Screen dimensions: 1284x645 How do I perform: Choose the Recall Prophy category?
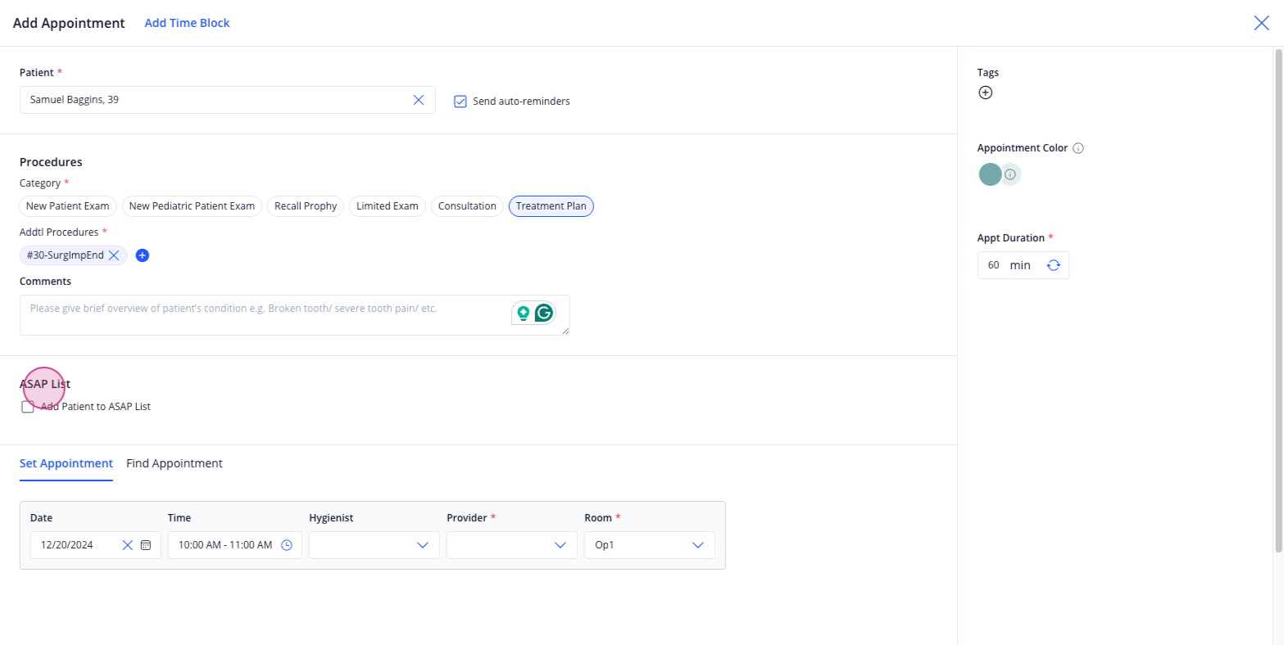click(x=306, y=206)
